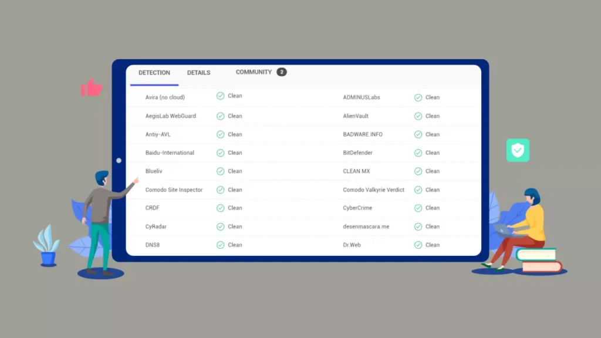Select the desenmascara.me vendor name
The width and height of the screenshot is (601, 338).
pos(366,227)
